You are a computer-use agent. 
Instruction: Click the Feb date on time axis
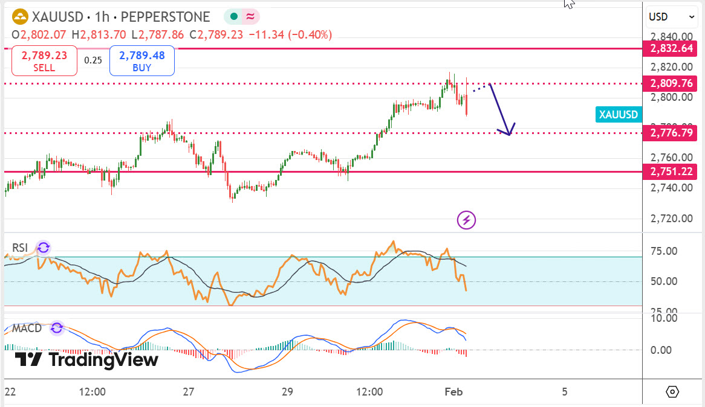(x=453, y=392)
